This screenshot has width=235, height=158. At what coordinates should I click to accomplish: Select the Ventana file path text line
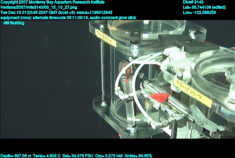click(x=39, y=7)
